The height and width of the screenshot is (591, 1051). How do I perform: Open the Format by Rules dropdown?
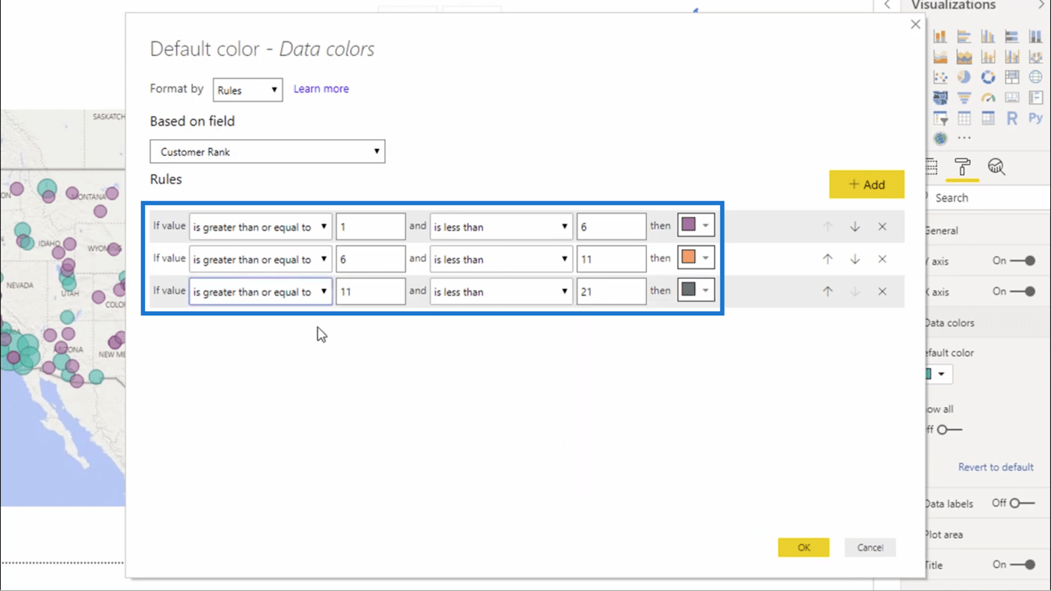pyautogui.click(x=248, y=90)
